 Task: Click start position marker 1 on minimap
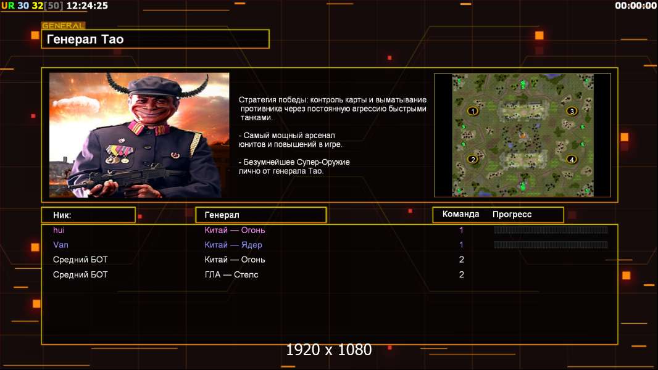click(473, 111)
